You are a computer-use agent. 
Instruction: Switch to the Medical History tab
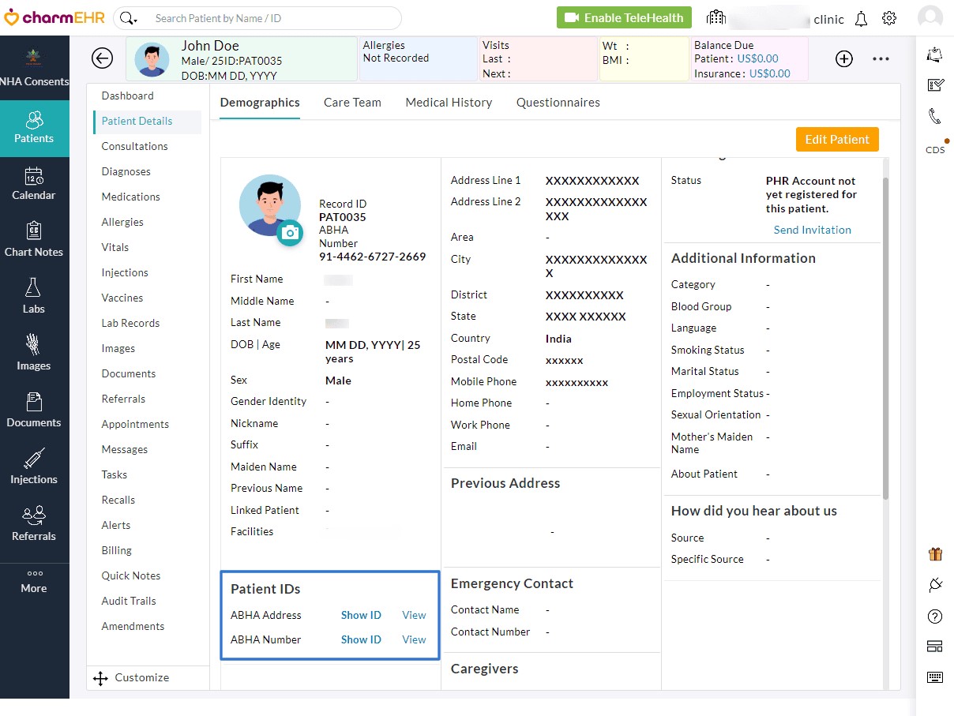click(x=448, y=103)
